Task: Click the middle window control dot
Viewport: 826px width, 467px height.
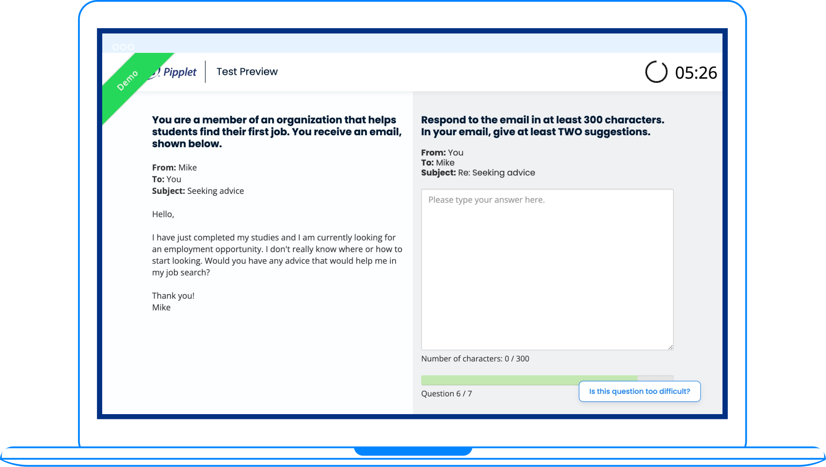Action: (x=123, y=47)
